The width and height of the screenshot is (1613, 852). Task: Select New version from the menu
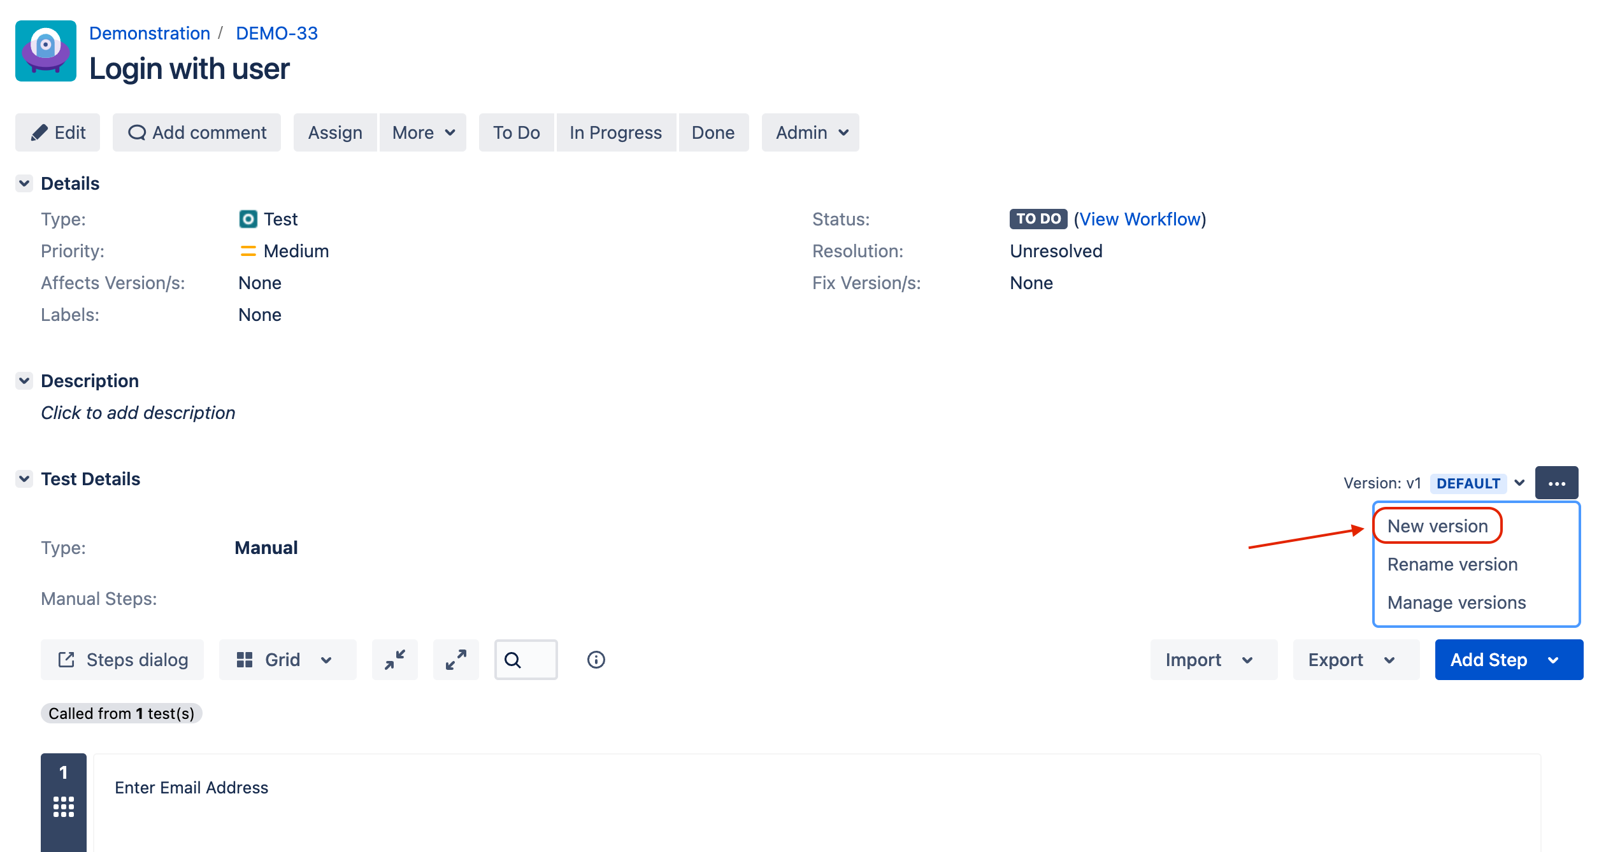[1437, 526]
